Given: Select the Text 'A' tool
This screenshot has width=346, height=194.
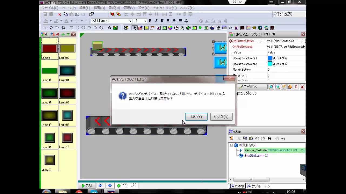Looking at the screenshot, I should click(109, 28).
